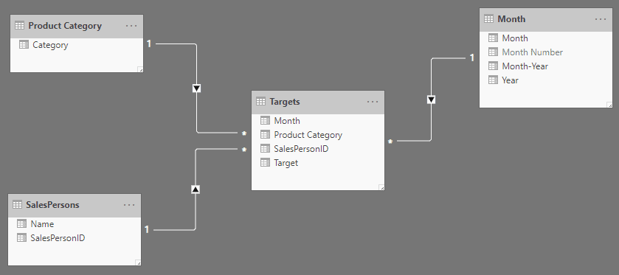Viewport: 619px width, 275px height.
Task: Click the Month table header icon
Action: pos(488,18)
